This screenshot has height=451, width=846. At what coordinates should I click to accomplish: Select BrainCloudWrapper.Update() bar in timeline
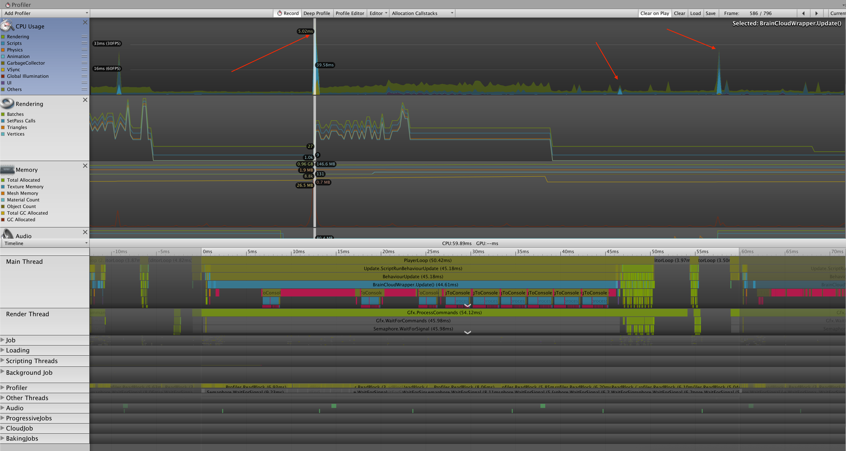tap(415, 285)
